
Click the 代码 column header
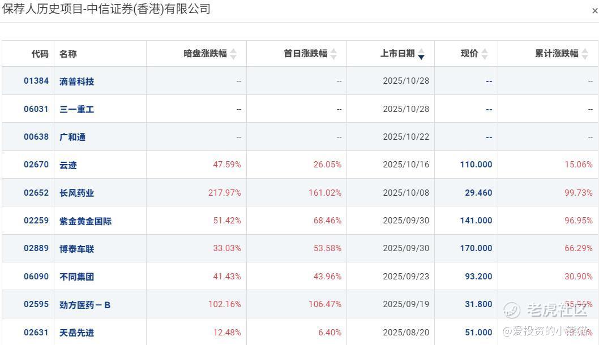pos(40,54)
